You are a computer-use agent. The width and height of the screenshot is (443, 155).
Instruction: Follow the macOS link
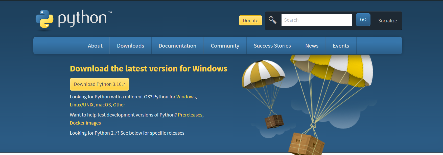(103, 105)
